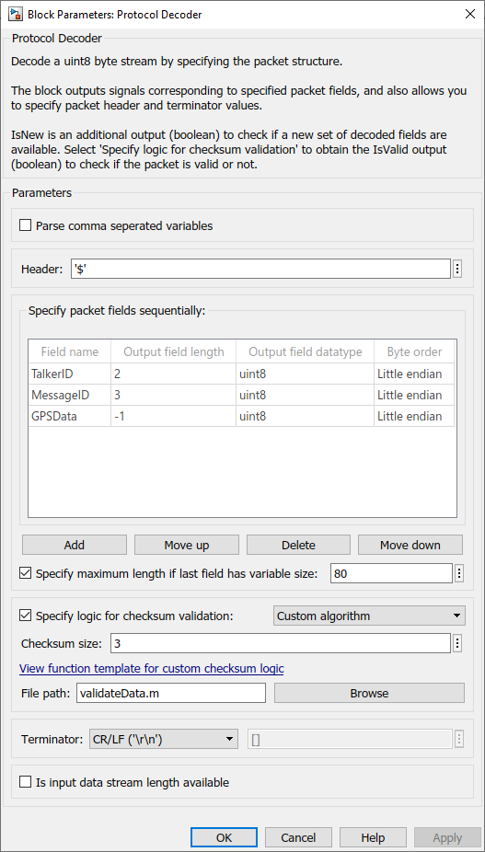Image resolution: width=485 pixels, height=852 pixels.
Task: Open View function template for custom checksum logic
Action: 152,668
